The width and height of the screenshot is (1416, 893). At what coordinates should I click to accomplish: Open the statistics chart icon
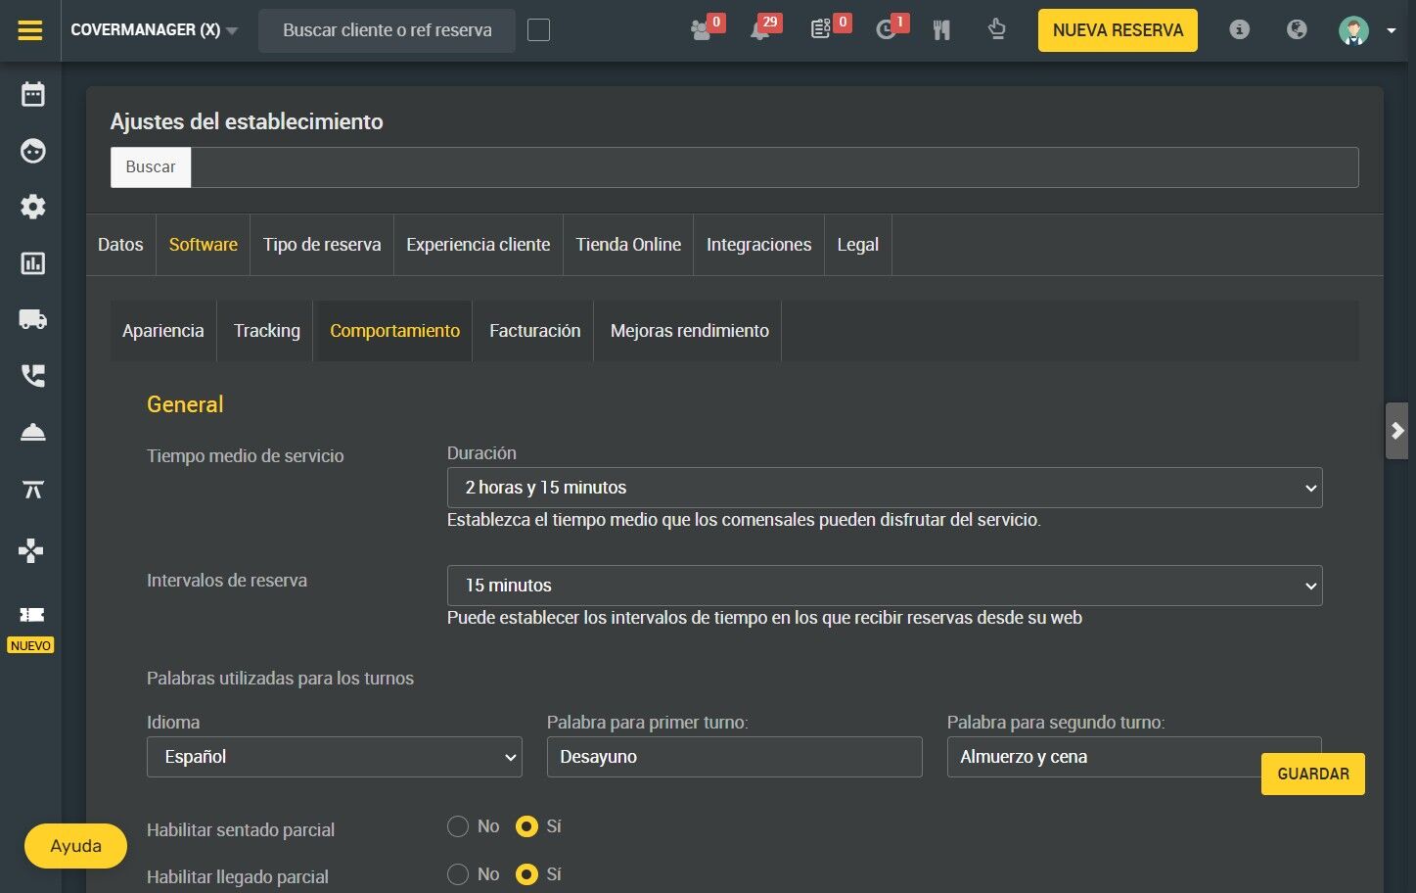coord(33,263)
